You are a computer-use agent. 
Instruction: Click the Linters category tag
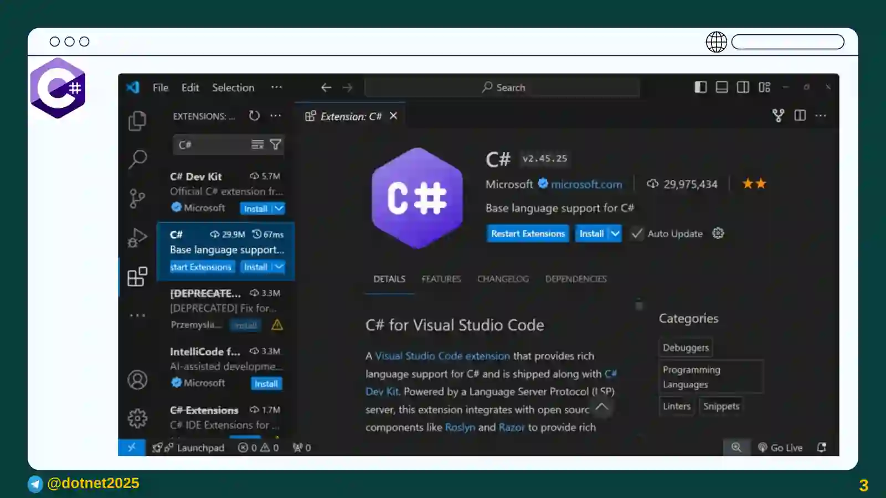677,406
